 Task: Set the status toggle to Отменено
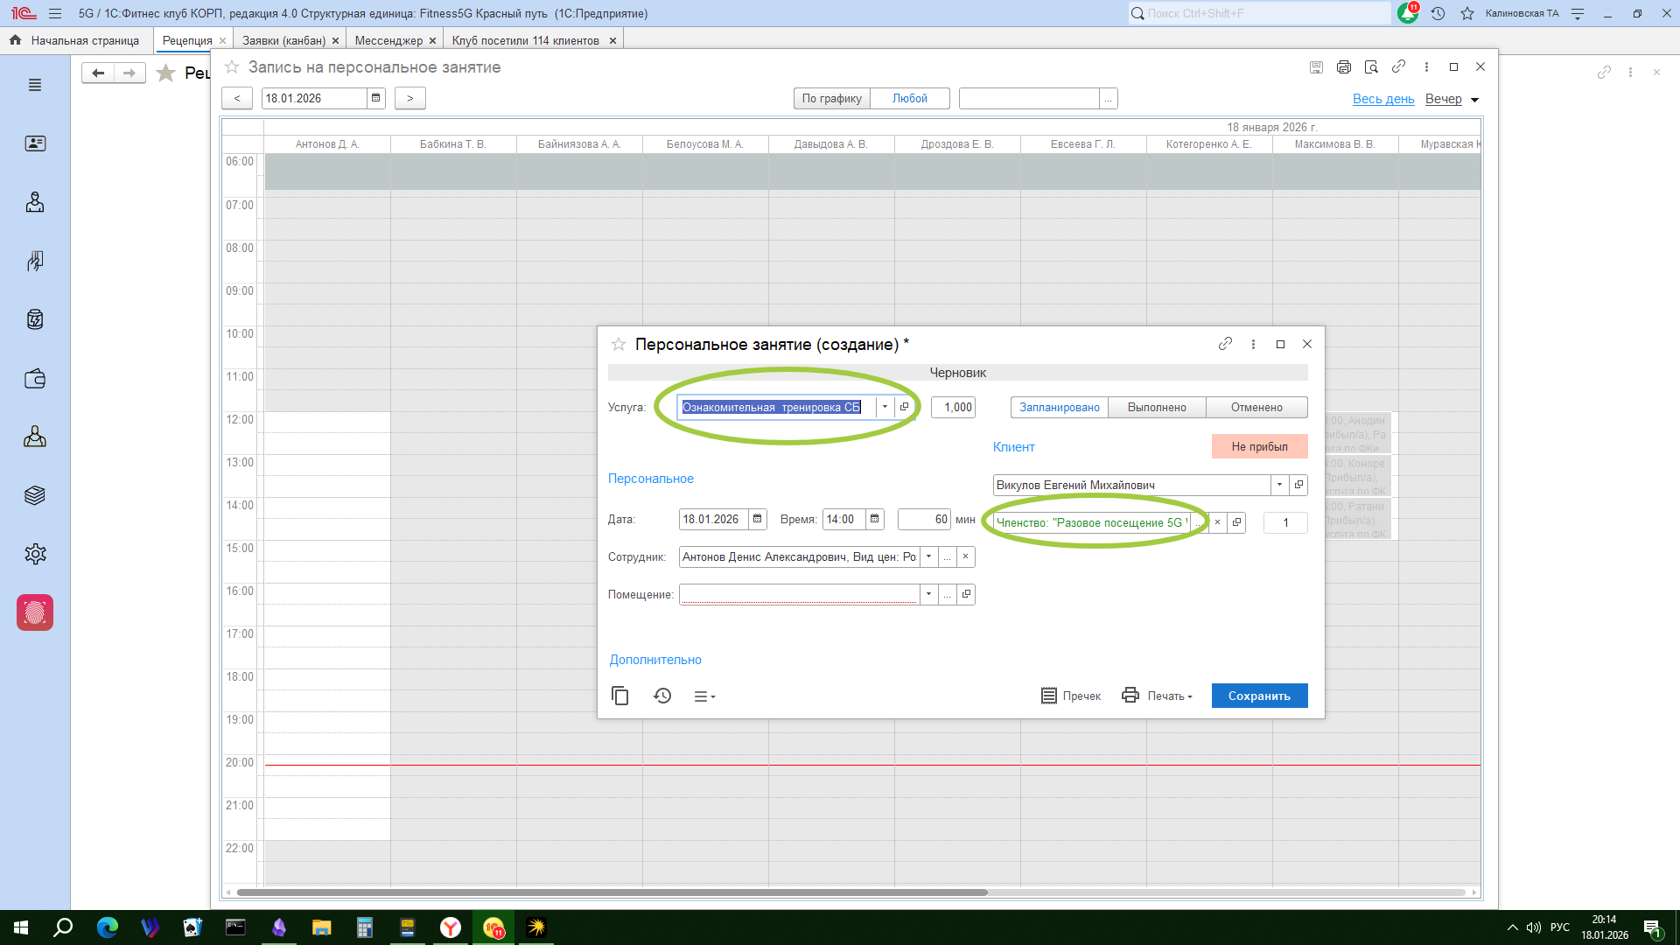tap(1256, 408)
